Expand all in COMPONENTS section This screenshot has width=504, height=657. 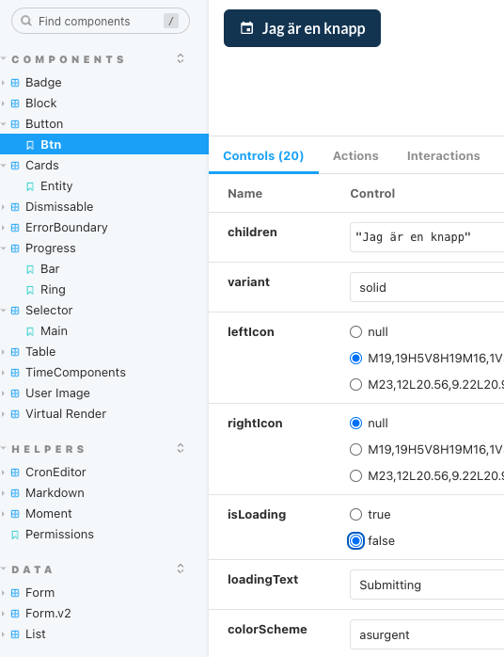pos(181,58)
